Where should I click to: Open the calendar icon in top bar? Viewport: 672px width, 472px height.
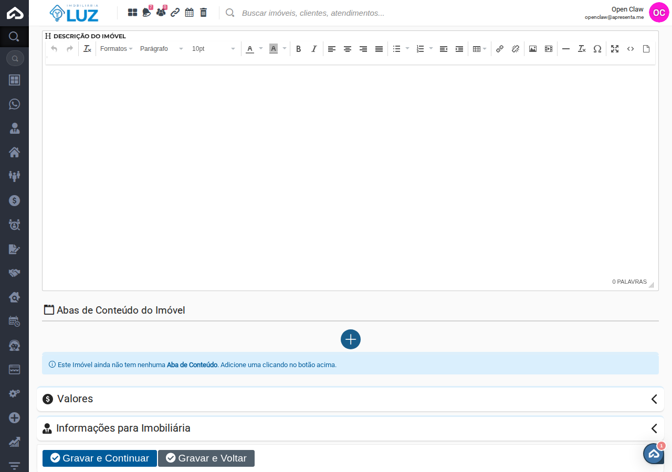pyautogui.click(x=190, y=13)
